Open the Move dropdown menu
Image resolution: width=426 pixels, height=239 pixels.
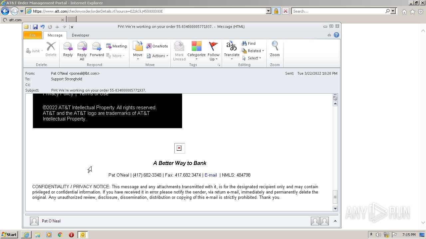point(138,59)
